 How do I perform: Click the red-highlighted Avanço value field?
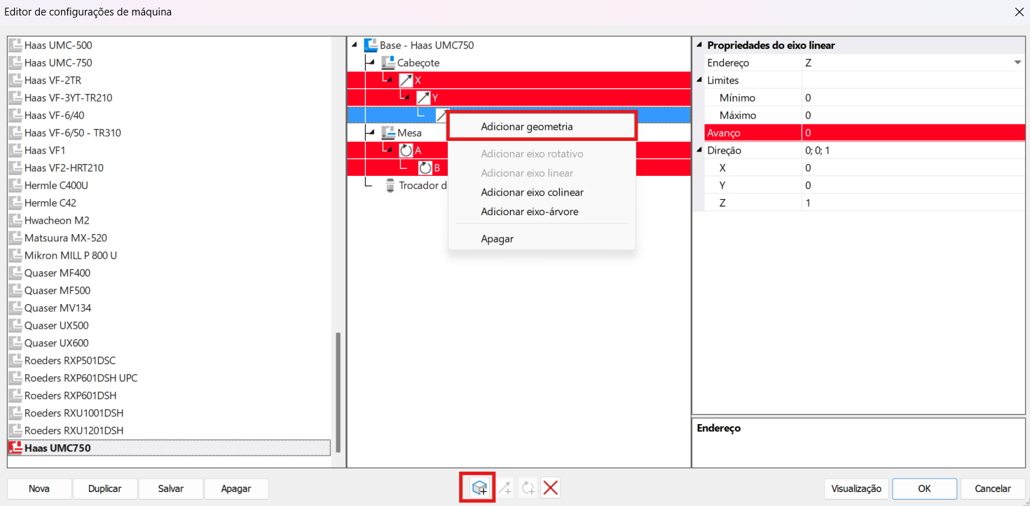(x=914, y=133)
